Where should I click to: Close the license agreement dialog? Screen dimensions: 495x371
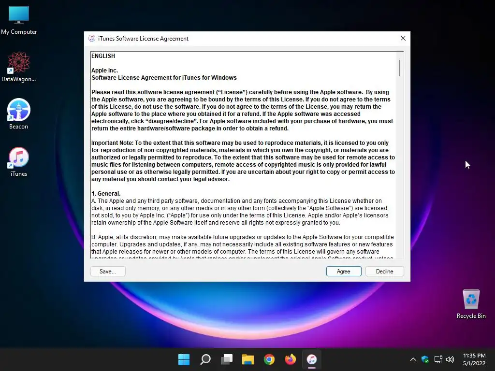pyautogui.click(x=403, y=38)
